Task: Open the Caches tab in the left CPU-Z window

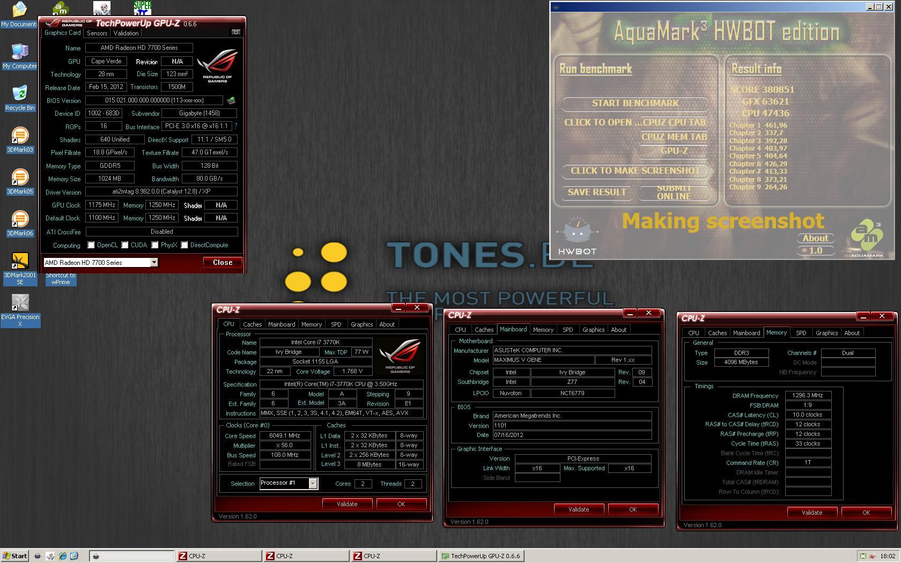Action: point(252,324)
